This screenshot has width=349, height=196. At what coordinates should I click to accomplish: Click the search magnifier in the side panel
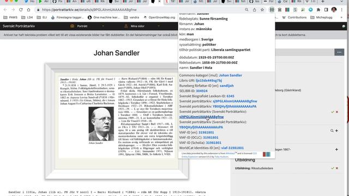(332, 131)
